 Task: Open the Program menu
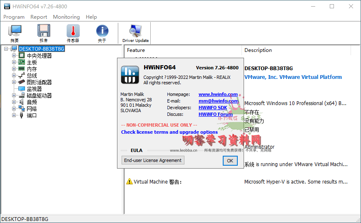coord(14,17)
